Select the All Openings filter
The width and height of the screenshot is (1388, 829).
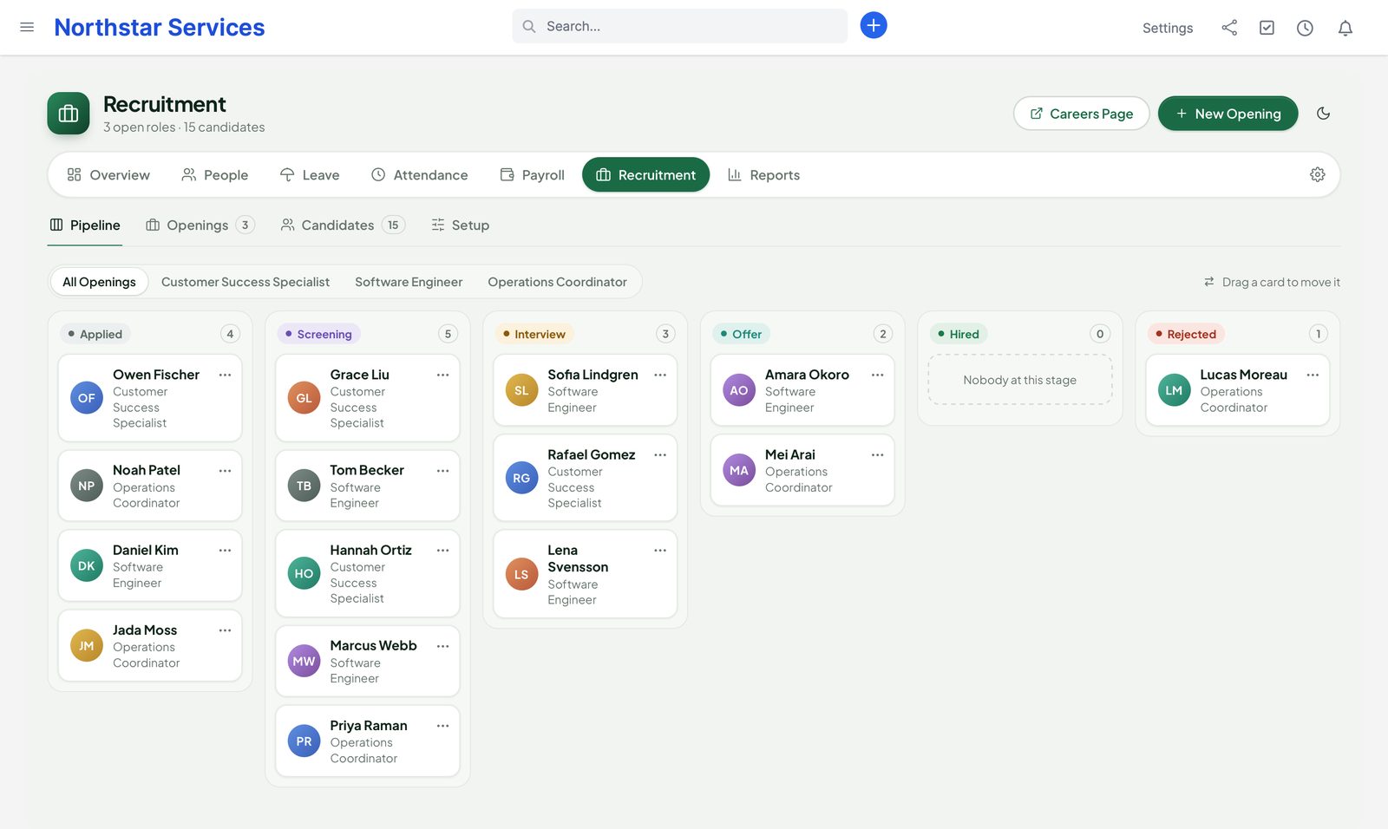(x=99, y=282)
